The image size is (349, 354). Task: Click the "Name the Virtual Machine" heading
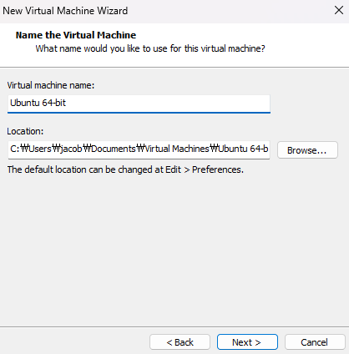coord(76,35)
